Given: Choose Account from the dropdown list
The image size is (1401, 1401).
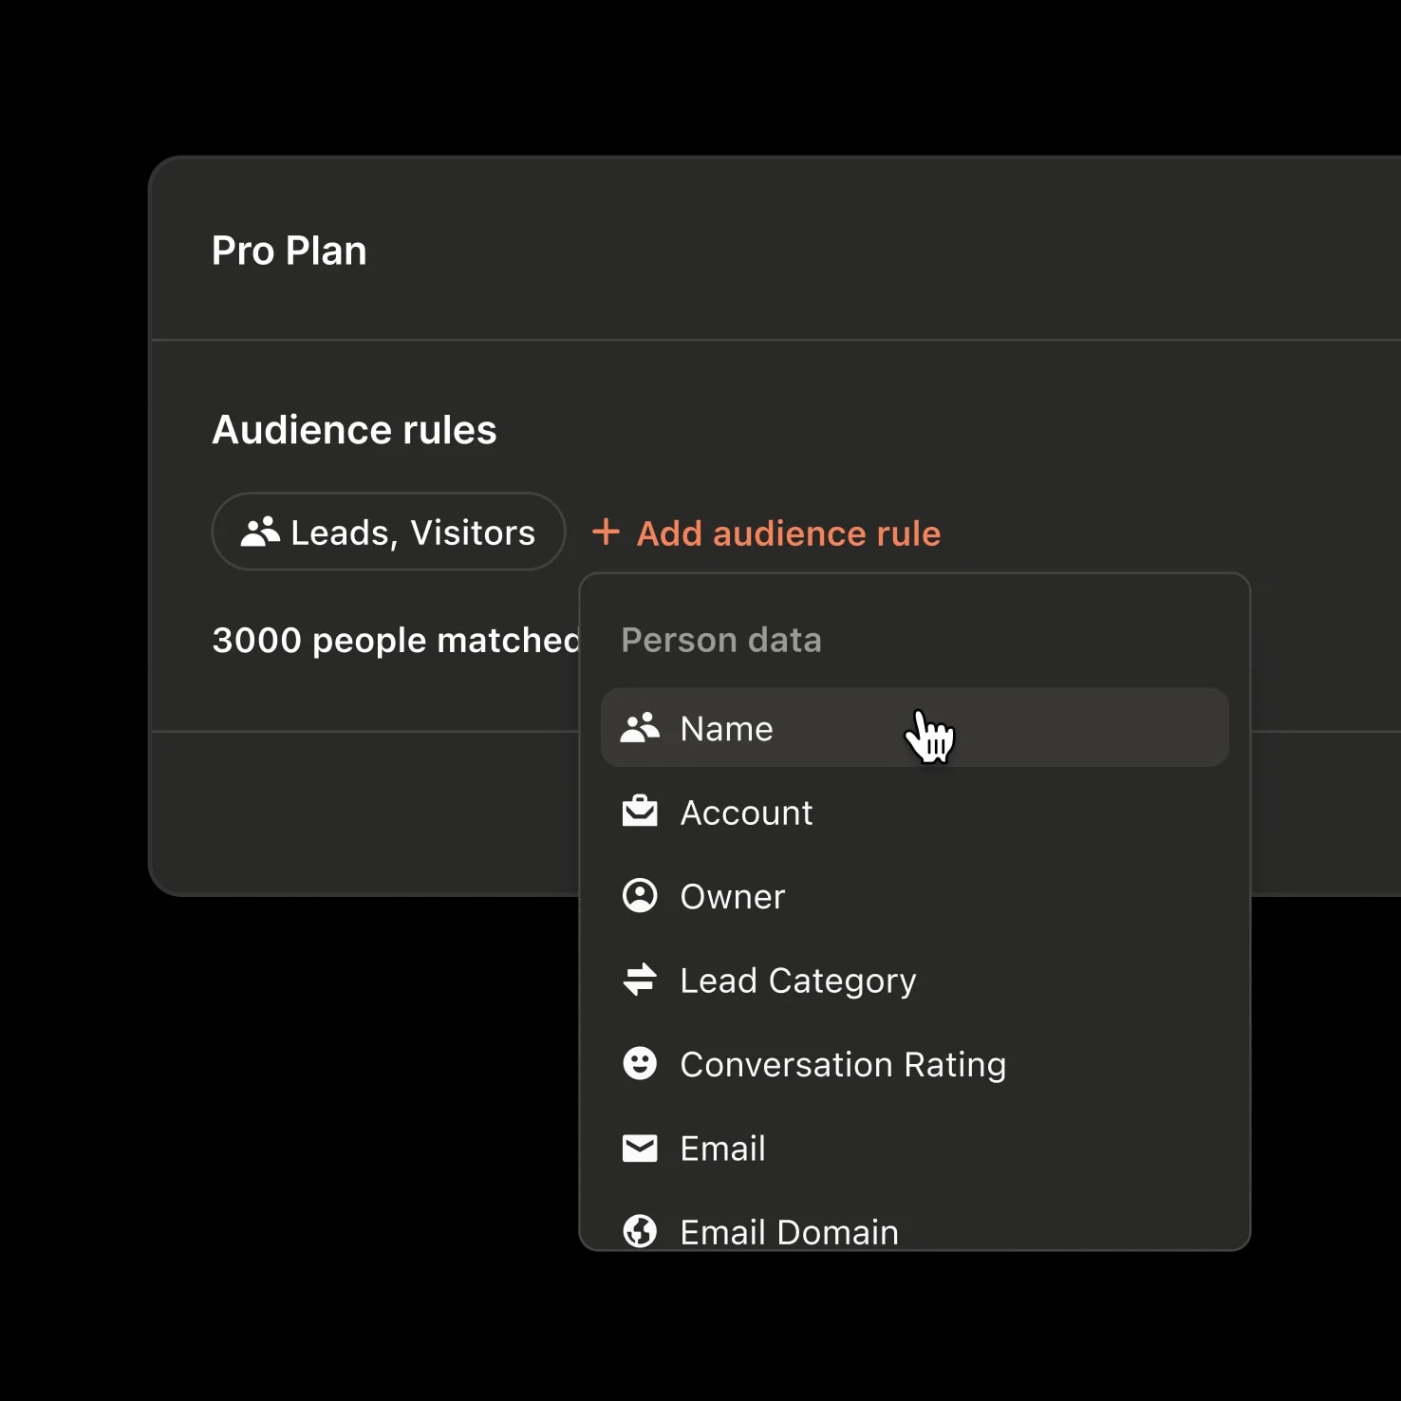Looking at the screenshot, I should [x=915, y=812].
